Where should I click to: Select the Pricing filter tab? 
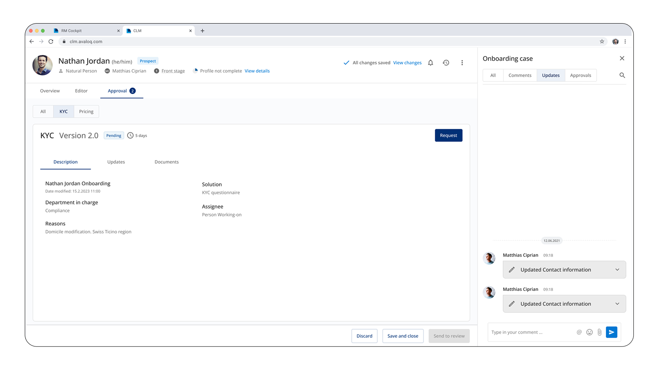(x=86, y=111)
